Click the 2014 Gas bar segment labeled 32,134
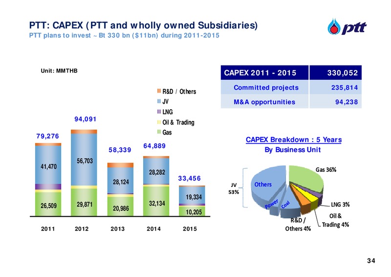 point(156,201)
